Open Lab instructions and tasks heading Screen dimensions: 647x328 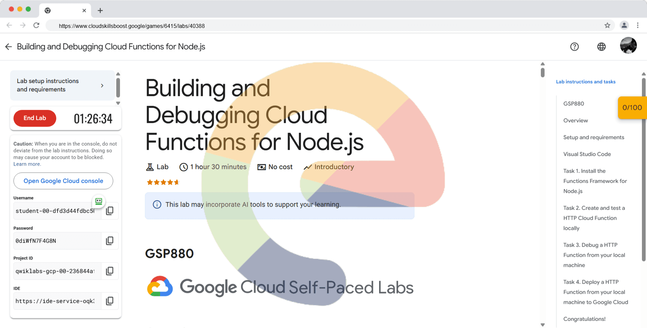tap(586, 82)
